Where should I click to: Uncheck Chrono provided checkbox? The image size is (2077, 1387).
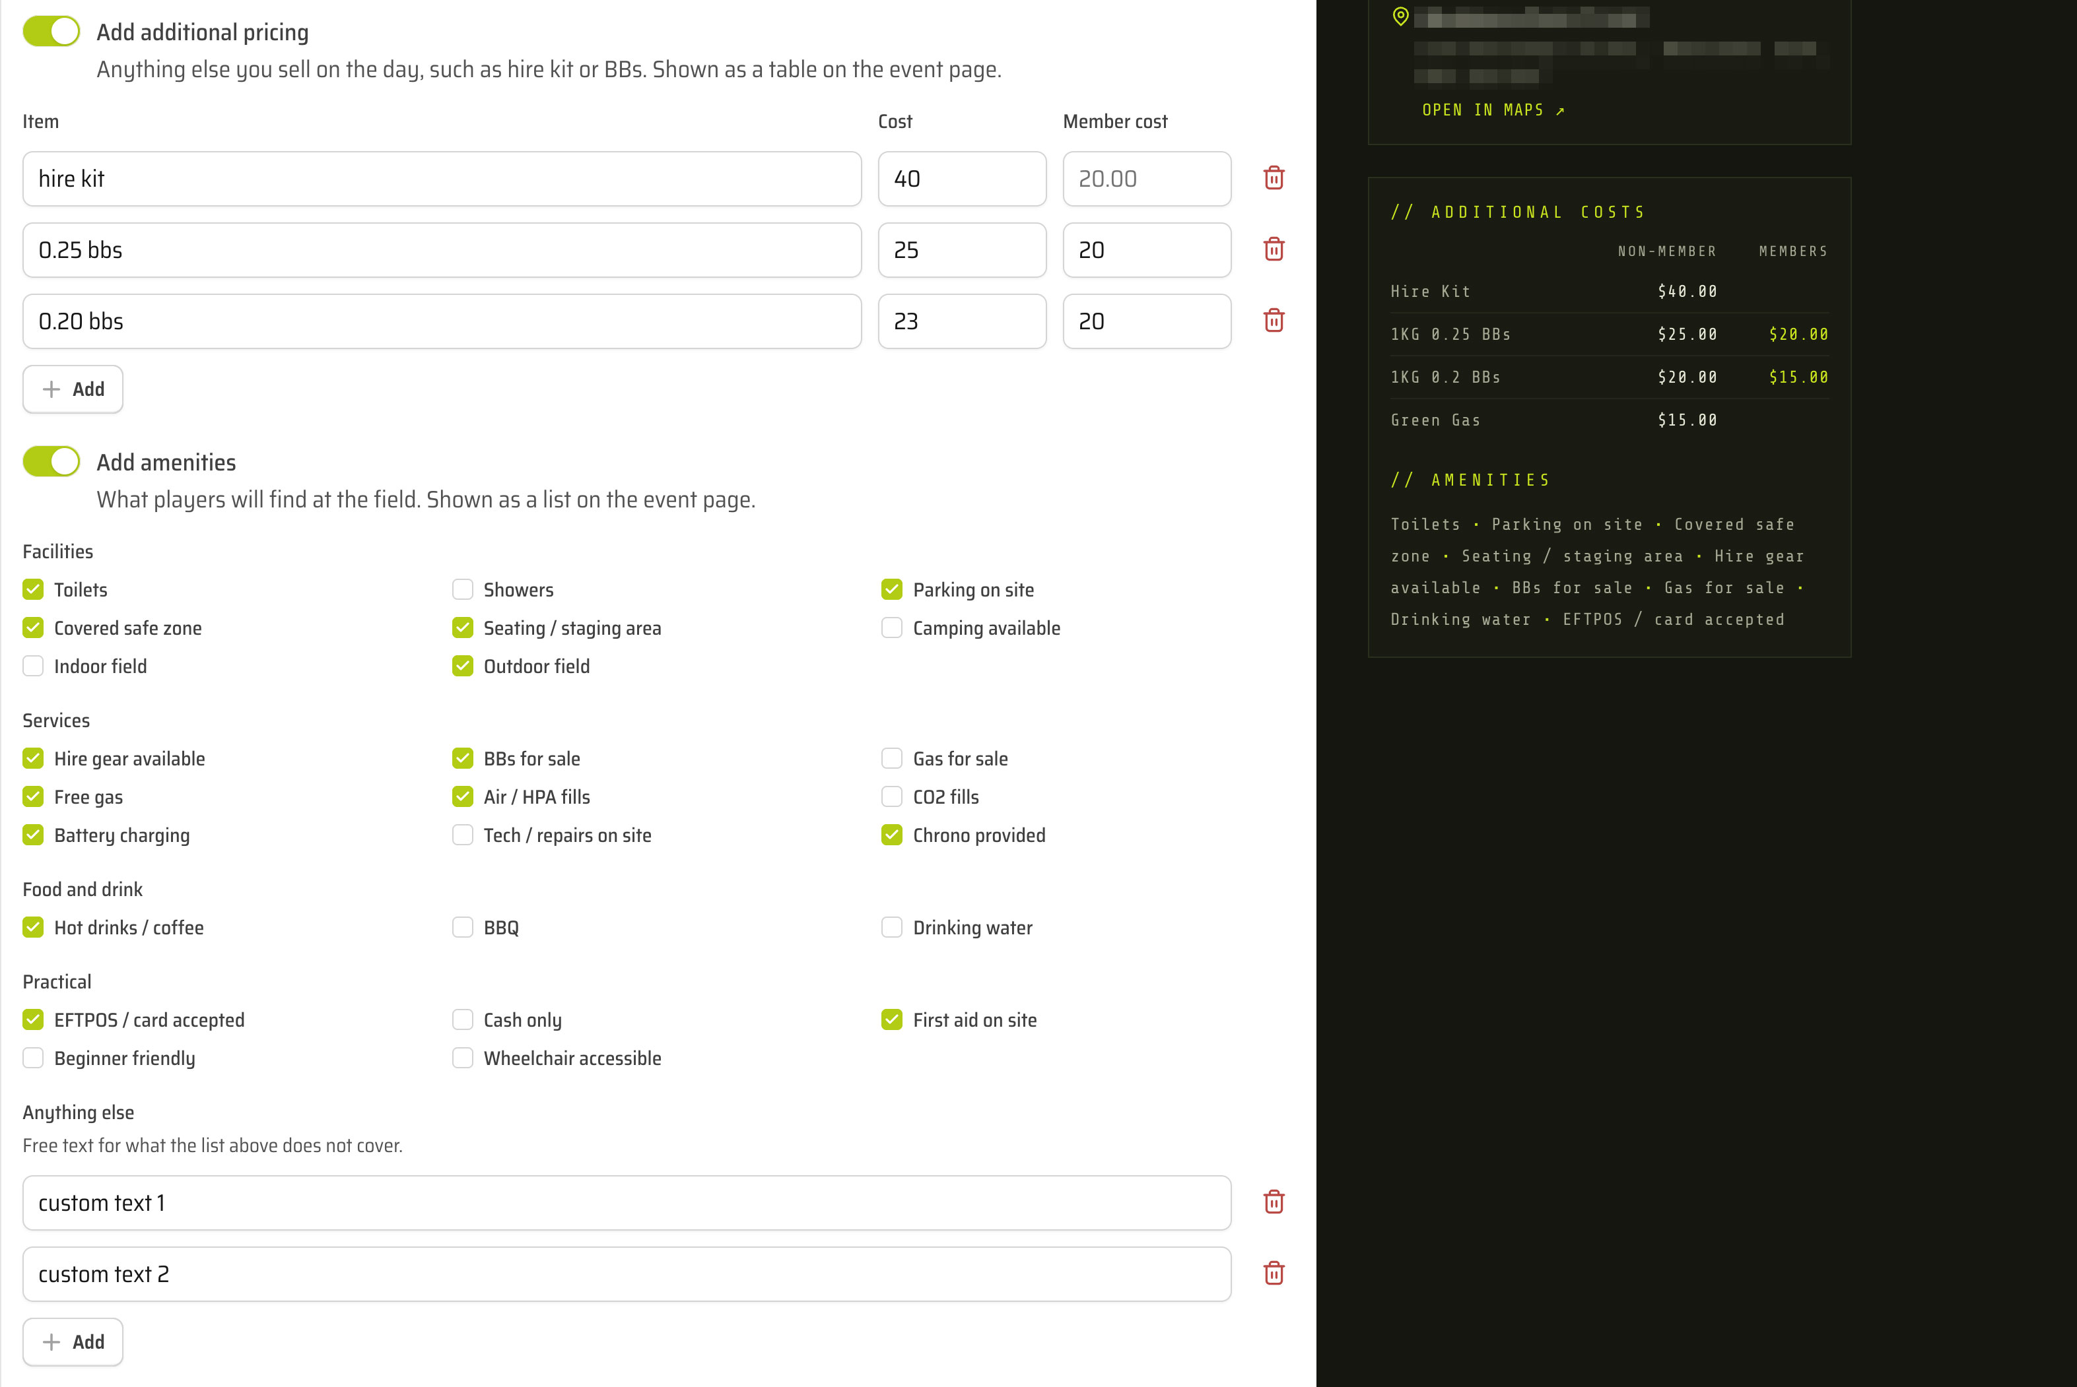click(x=892, y=835)
